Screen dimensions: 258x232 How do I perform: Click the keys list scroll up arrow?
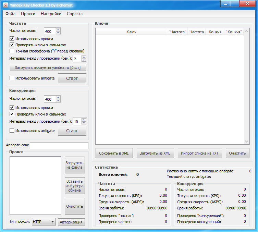click(246, 31)
